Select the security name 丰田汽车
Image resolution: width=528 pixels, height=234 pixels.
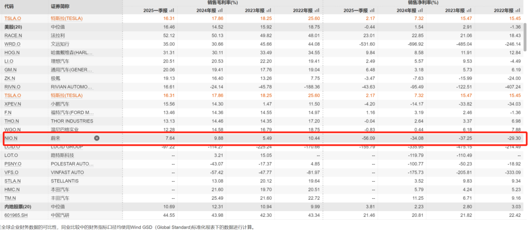pyautogui.click(x=60, y=198)
